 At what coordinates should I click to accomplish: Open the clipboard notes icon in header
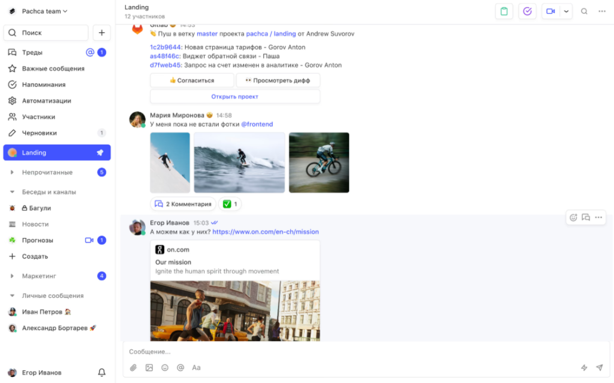tap(504, 11)
